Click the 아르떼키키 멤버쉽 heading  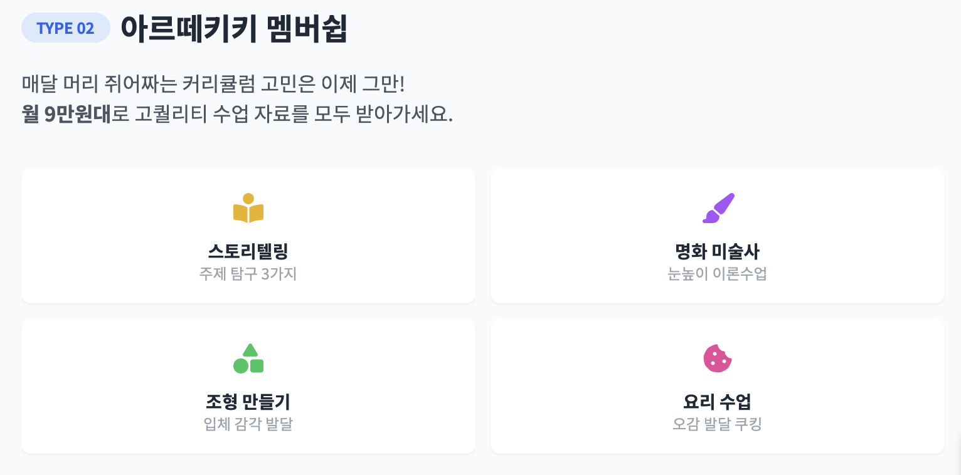point(233,28)
